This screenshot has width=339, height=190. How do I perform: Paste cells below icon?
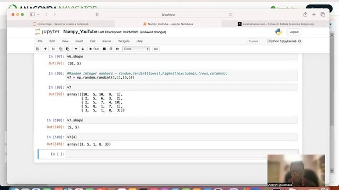68,49
